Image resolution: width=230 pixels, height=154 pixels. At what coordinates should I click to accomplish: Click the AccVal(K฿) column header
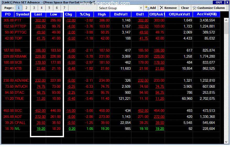[x=207, y=14]
